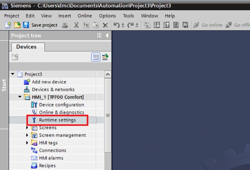Click the Compile icon in toolbar
The width and height of the screenshot is (250, 170).
pos(147,25)
